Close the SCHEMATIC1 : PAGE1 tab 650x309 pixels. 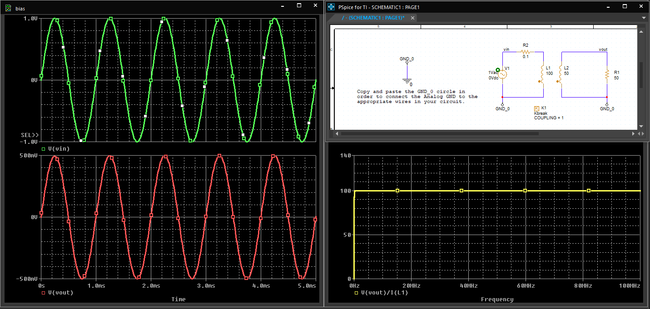coord(412,18)
